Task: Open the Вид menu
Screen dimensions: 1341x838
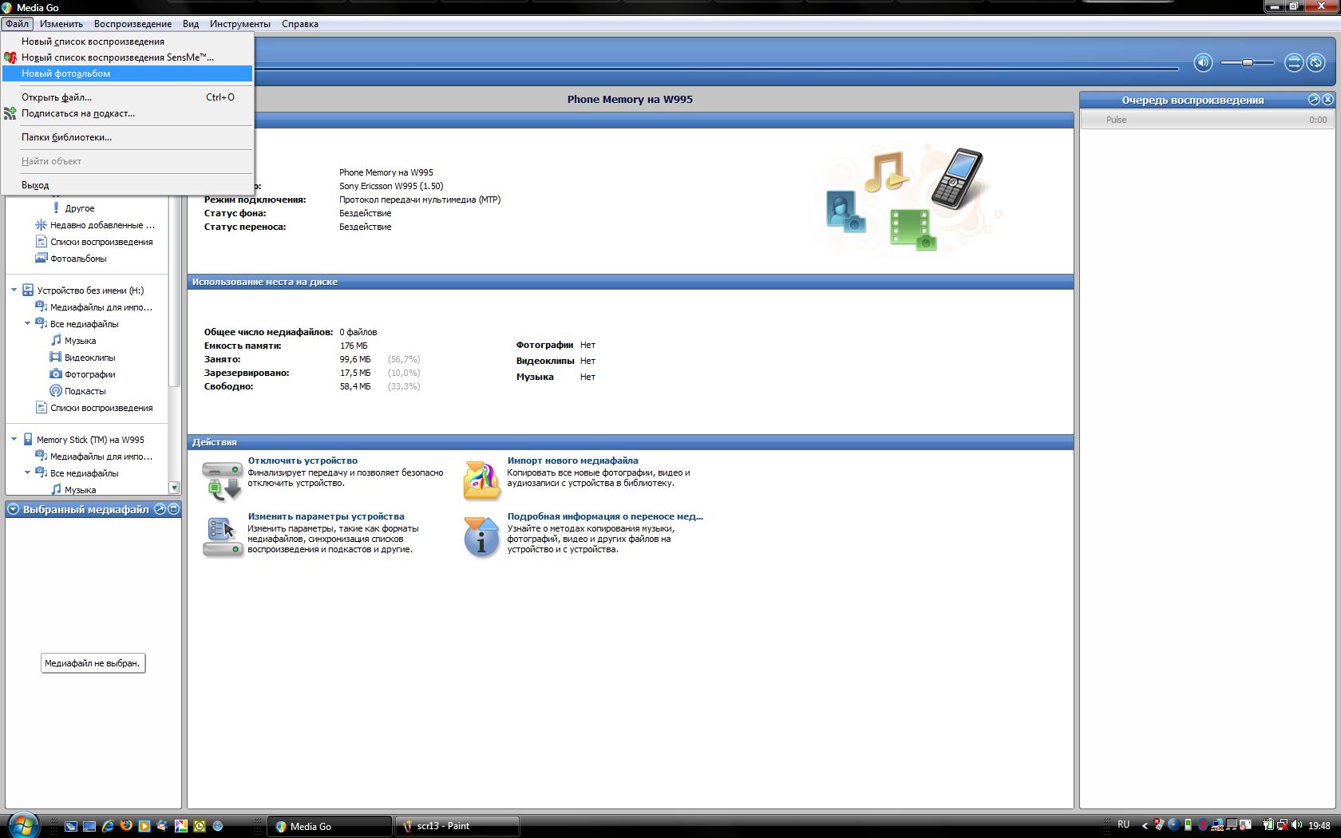Action: [x=191, y=24]
